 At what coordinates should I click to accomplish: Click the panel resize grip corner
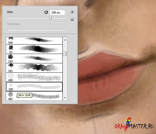tap(76, 102)
